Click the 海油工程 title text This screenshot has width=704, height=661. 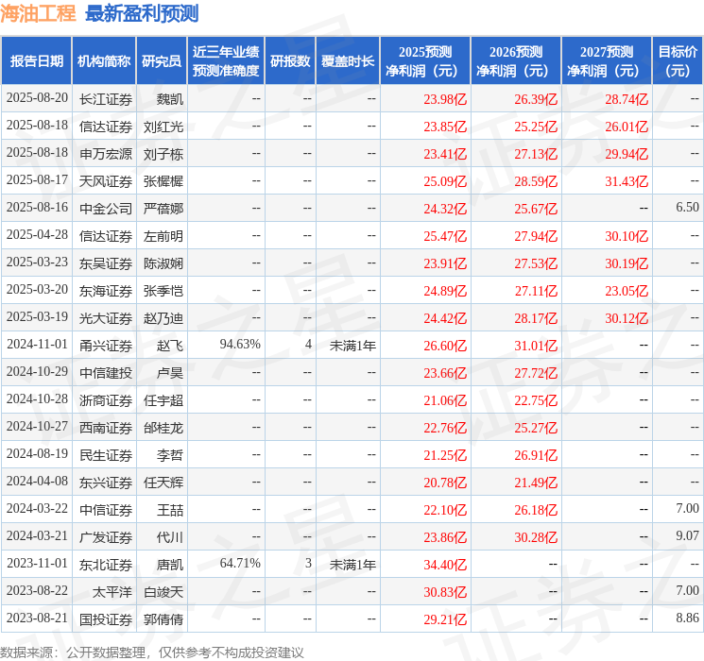point(38,13)
